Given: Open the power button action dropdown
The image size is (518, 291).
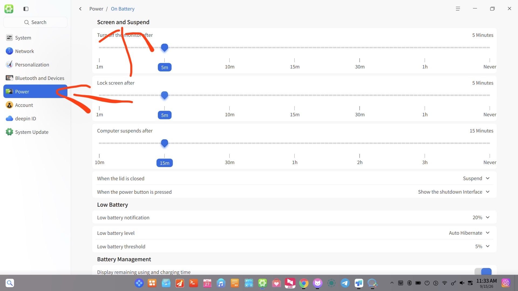Looking at the screenshot, I should point(454,192).
